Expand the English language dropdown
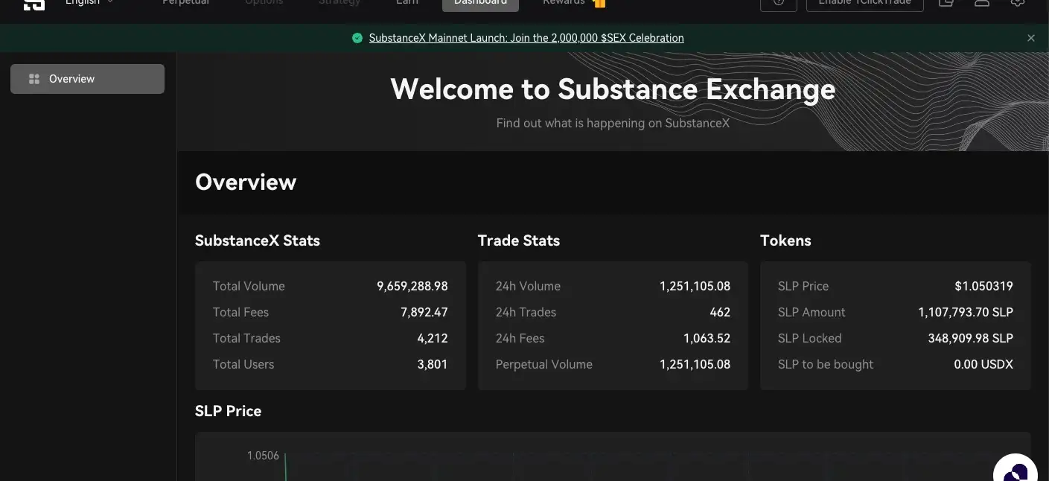This screenshot has height=481, width=1049. point(89,3)
